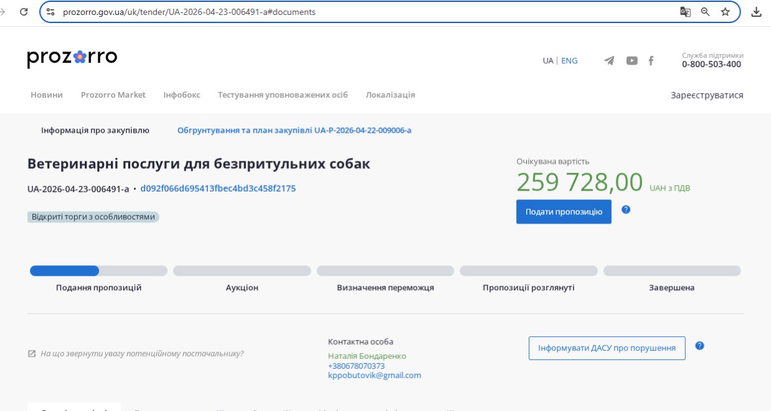The height and width of the screenshot is (411, 771).
Task: Select the Інформація про закупівлю tab
Action: point(95,130)
